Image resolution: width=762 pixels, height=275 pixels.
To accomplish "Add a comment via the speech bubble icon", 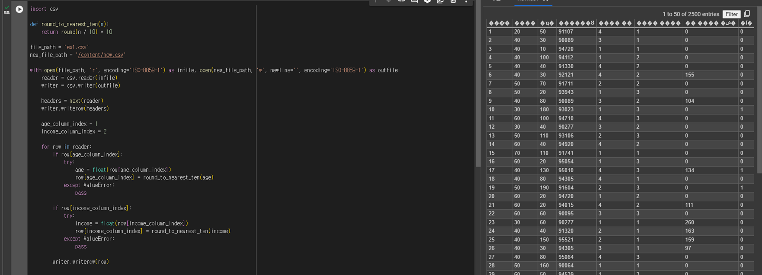I will pos(414,1).
